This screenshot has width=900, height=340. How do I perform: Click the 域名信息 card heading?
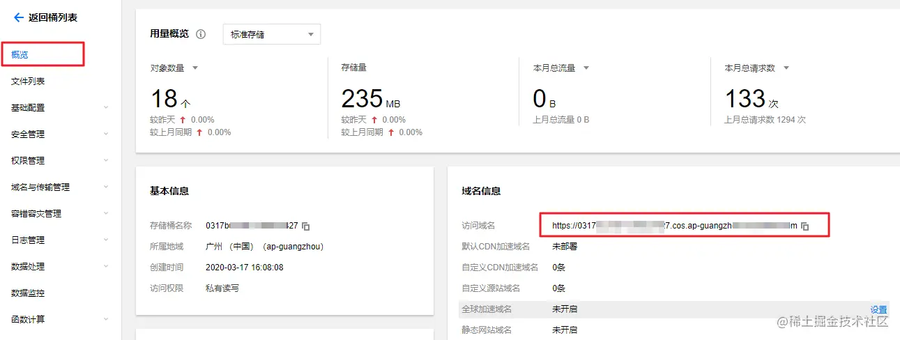click(x=481, y=191)
